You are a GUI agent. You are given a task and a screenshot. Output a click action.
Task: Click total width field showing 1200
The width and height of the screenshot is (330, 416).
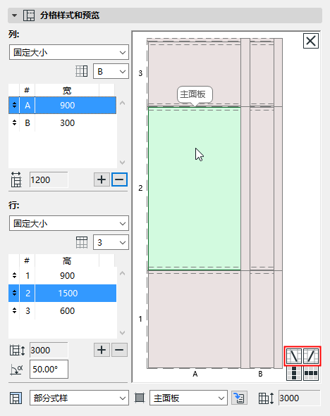click(x=49, y=180)
